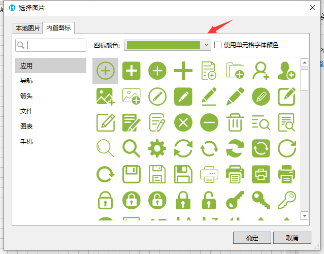Pick the pencil in solid square icon
Screen dimensions: 324x254
(x=183, y=97)
